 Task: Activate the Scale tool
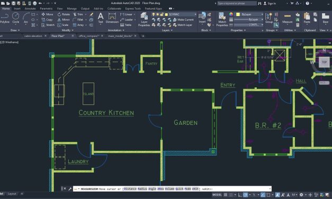click(x=63, y=25)
